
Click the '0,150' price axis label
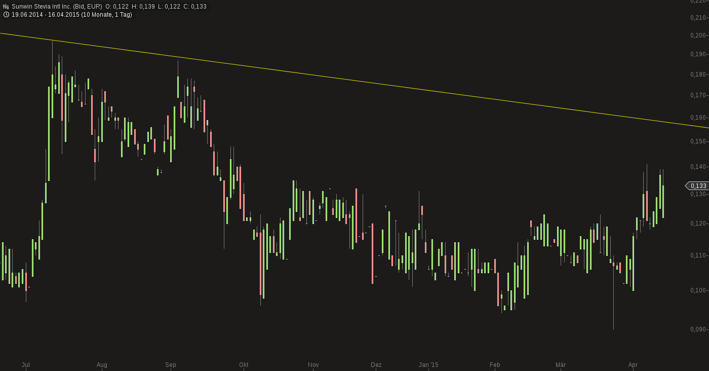(698, 141)
